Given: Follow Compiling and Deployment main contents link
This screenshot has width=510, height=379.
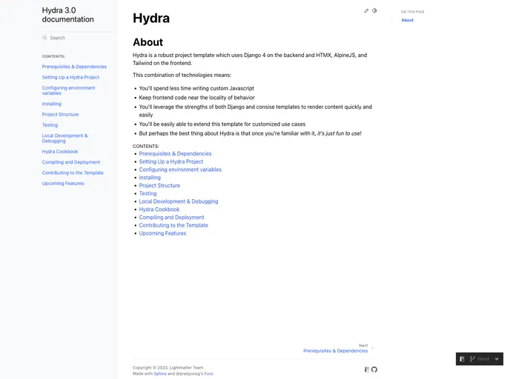Looking at the screenshot, I should (x=171, y=218).
